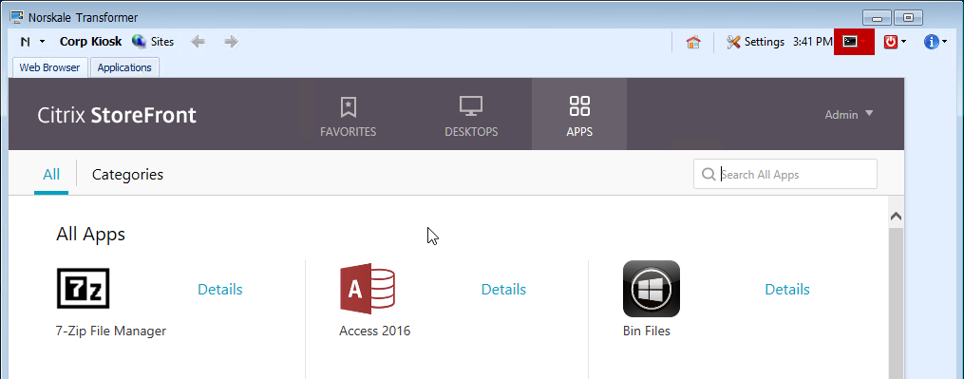The image size is (964, 379).
Task: Click the blue info icon
Action: coord(931,42)
